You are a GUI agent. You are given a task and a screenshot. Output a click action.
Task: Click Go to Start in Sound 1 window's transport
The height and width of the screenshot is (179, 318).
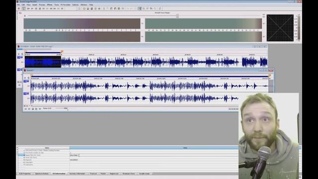(25, 109)
